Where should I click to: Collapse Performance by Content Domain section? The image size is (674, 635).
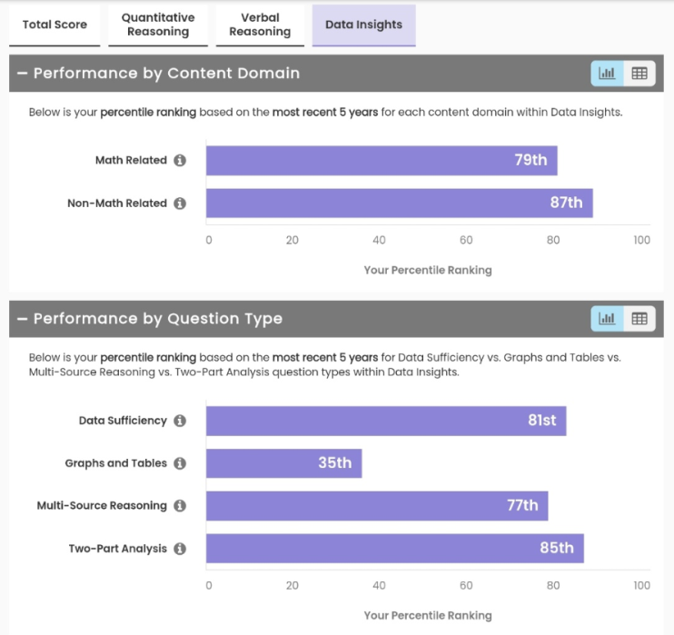[x=22, y=74]
